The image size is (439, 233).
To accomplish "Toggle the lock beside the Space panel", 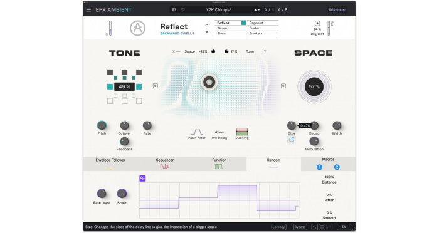I will (x=283, y=86).
